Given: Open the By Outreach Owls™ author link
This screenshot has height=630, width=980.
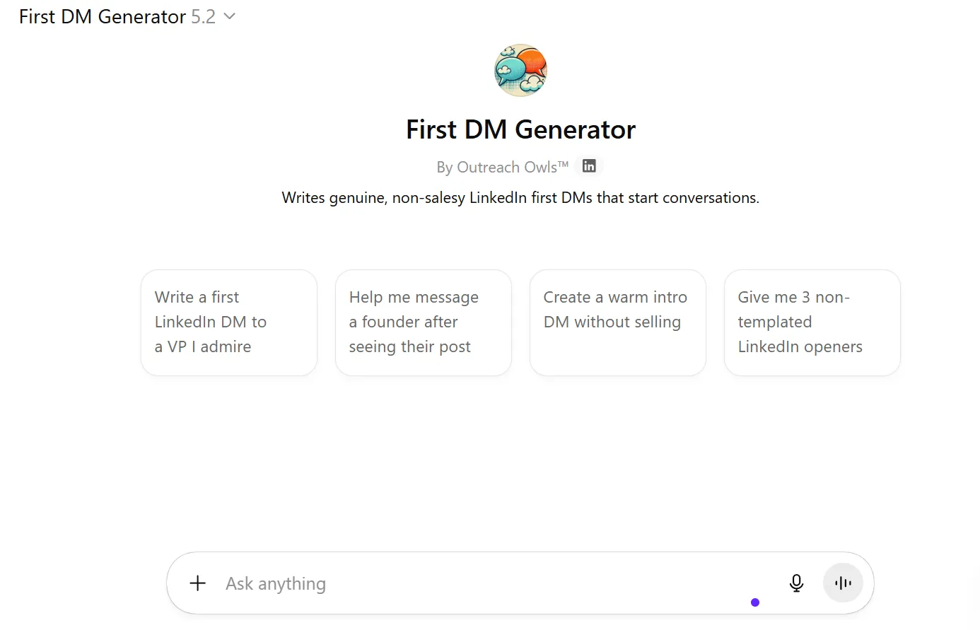Looking at the screenshot, I should click(x=496, y=168).
